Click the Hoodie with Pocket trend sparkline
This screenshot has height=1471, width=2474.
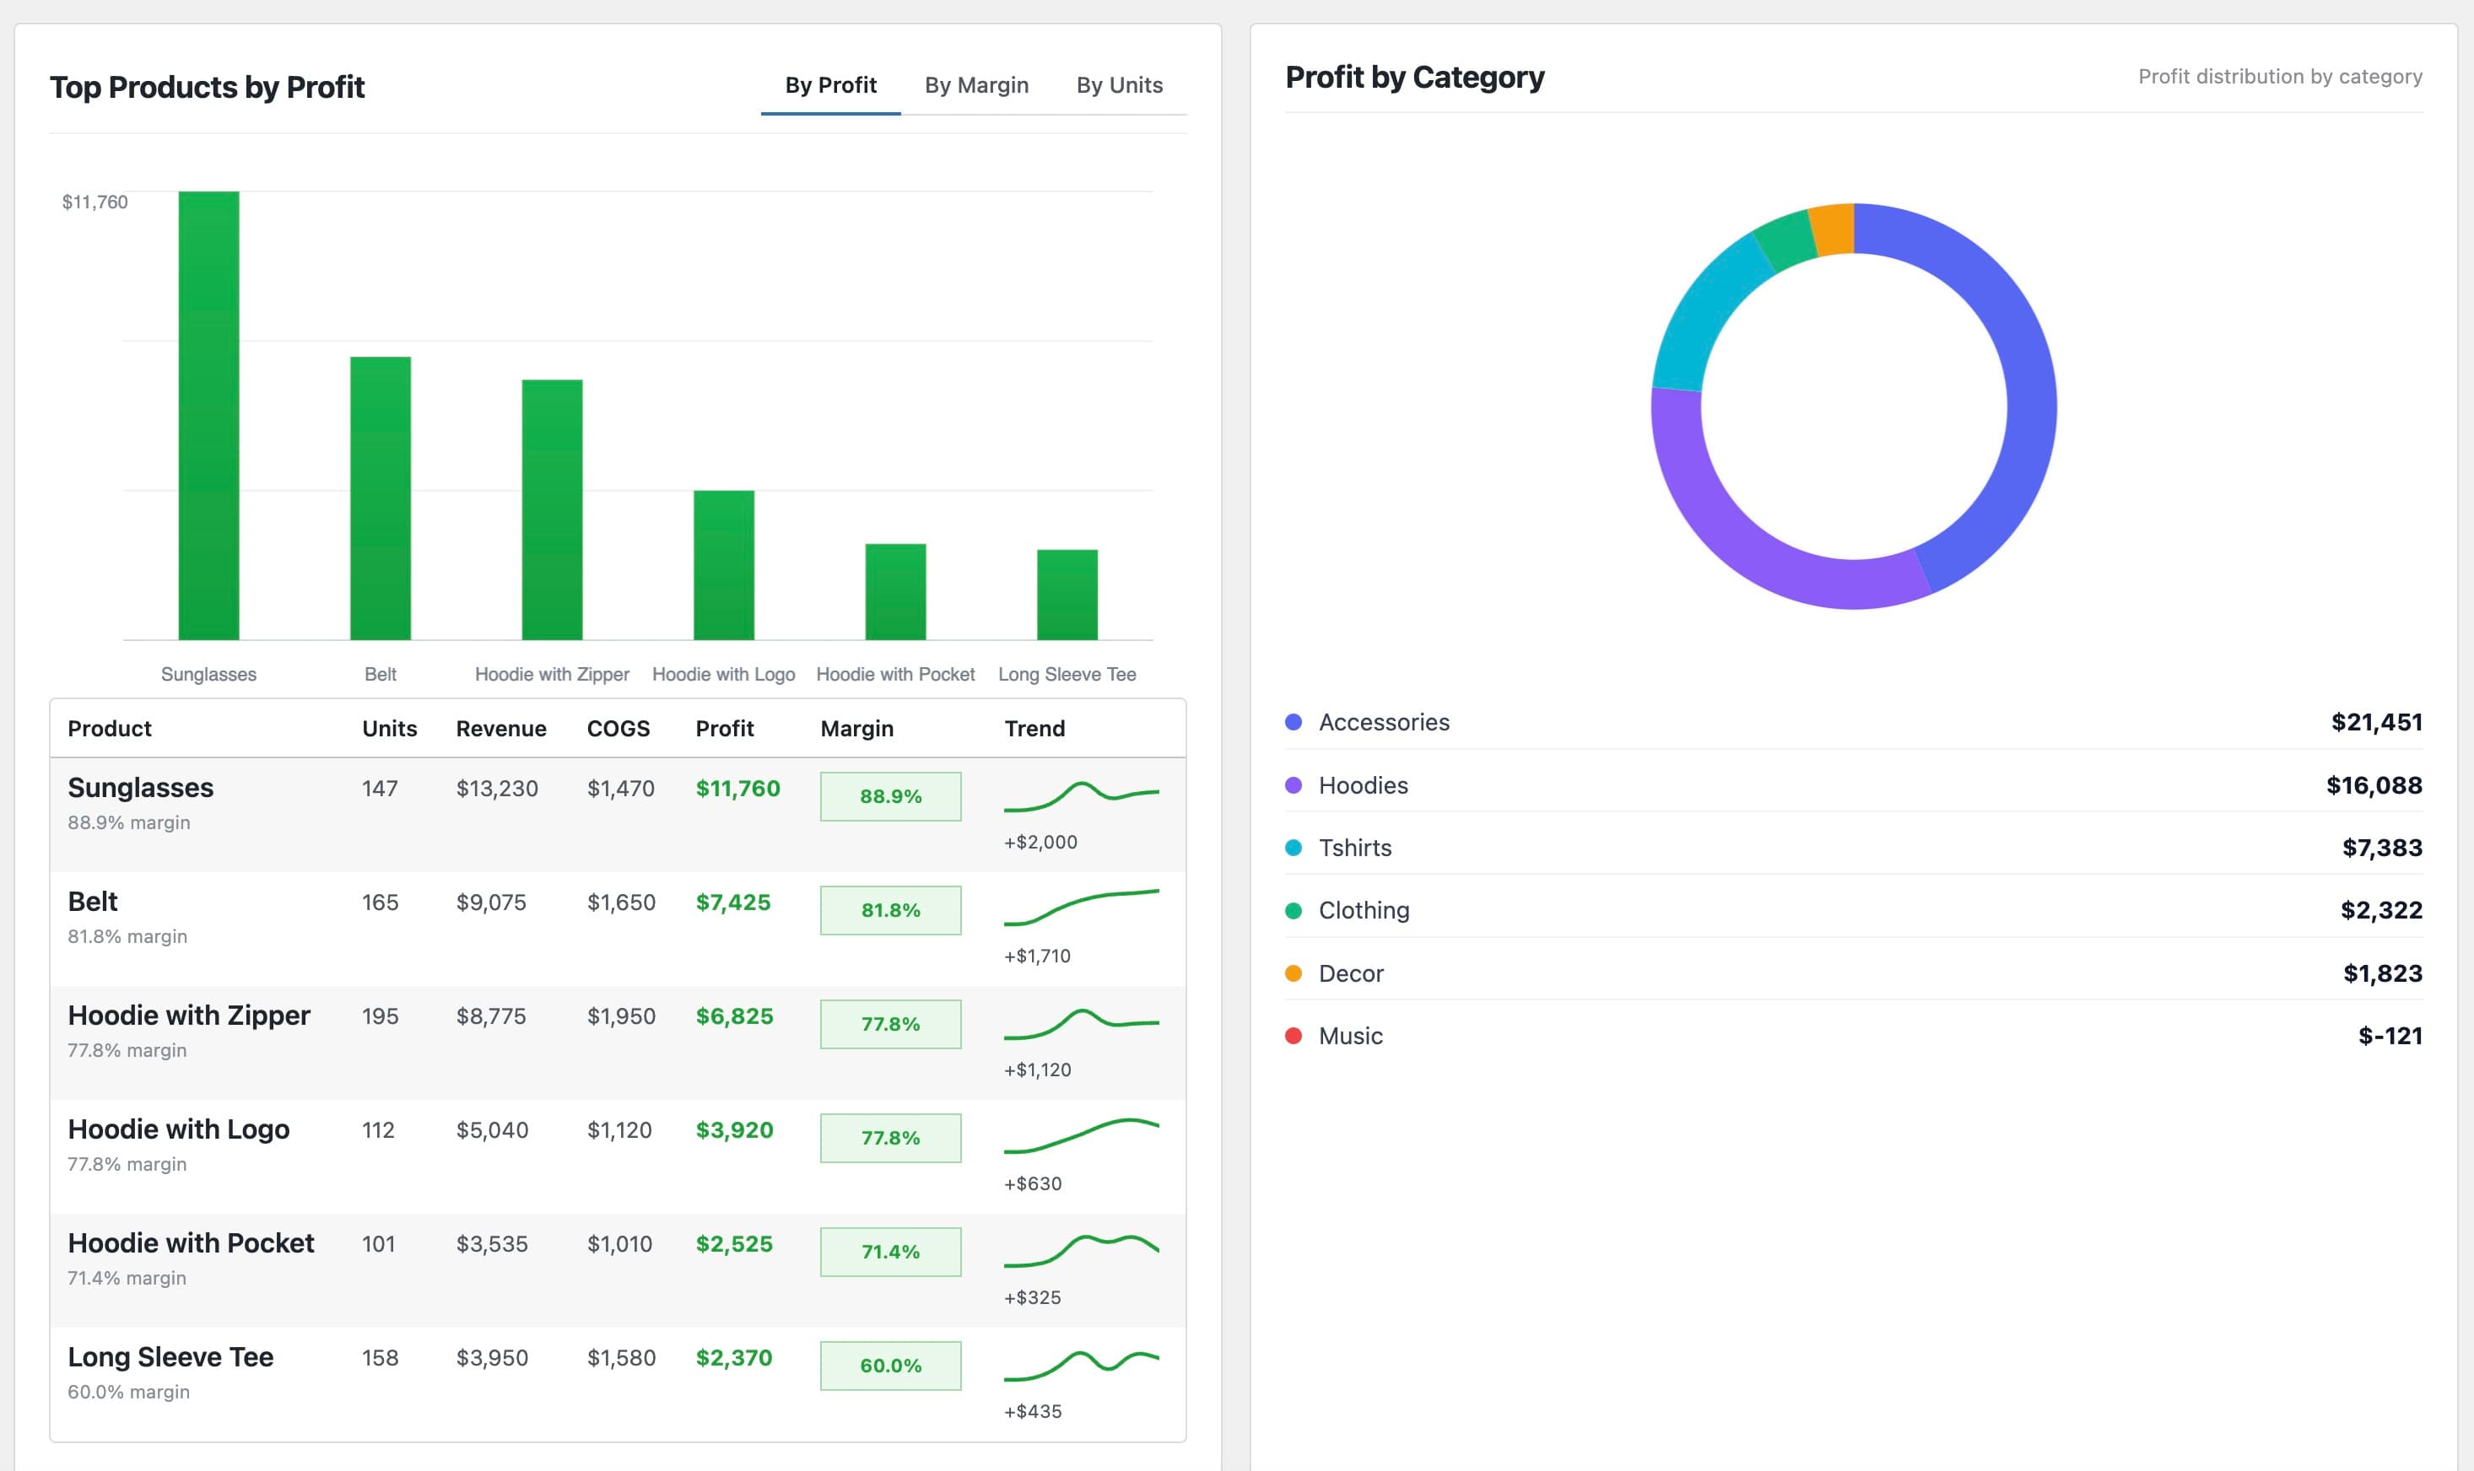click(1081, 1251)
